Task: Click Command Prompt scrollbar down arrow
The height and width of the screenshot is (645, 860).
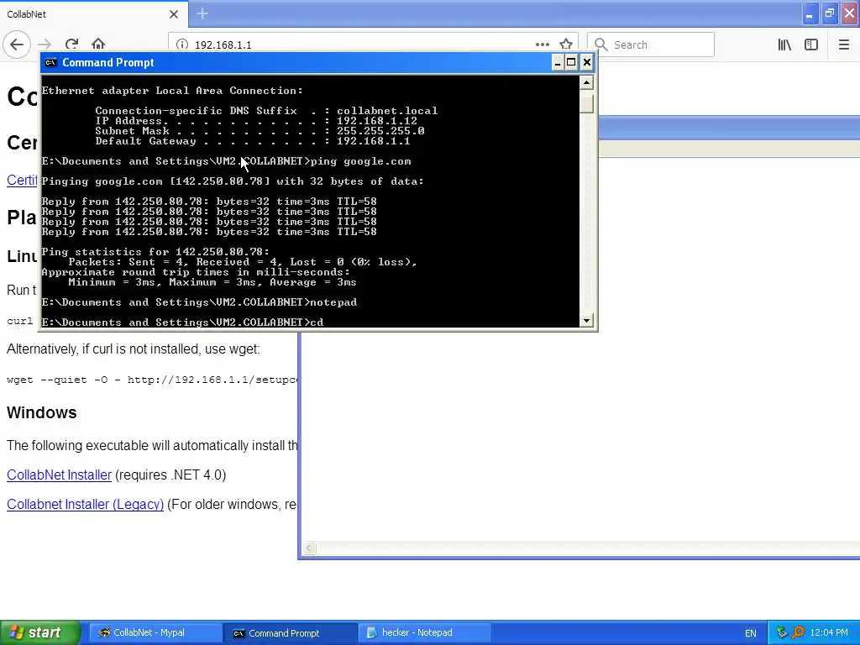Action: pos(586,321)
